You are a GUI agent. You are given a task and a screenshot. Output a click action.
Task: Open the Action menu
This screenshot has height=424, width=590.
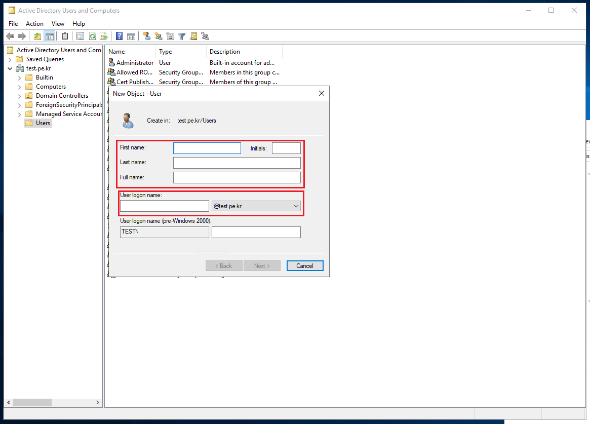(34, 24)
